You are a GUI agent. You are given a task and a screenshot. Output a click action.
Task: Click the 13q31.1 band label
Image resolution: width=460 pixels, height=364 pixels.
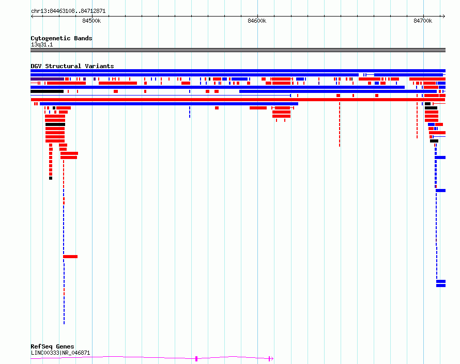(42, 44)
